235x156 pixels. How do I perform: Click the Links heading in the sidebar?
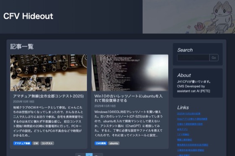coord(183,107)
